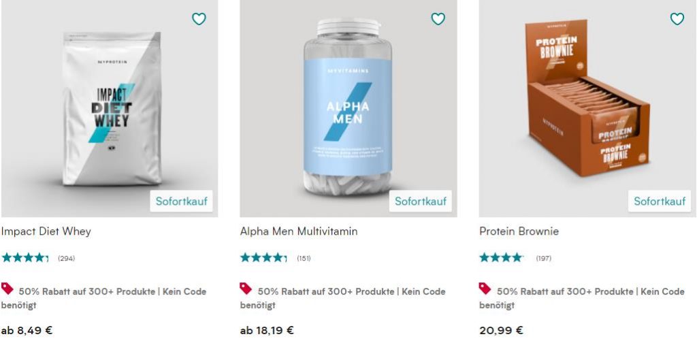This screenshot has height=343, width=697.
Task: Hit Sofortkauf button on Protein Brownie
Action: tap(659, 201)
